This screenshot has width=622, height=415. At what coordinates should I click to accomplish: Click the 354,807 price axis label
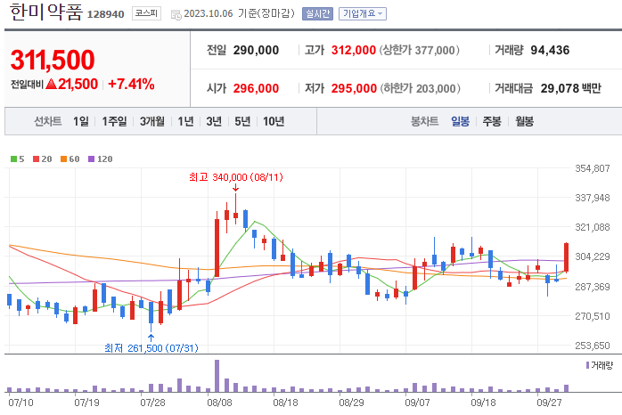pos(593,168)
